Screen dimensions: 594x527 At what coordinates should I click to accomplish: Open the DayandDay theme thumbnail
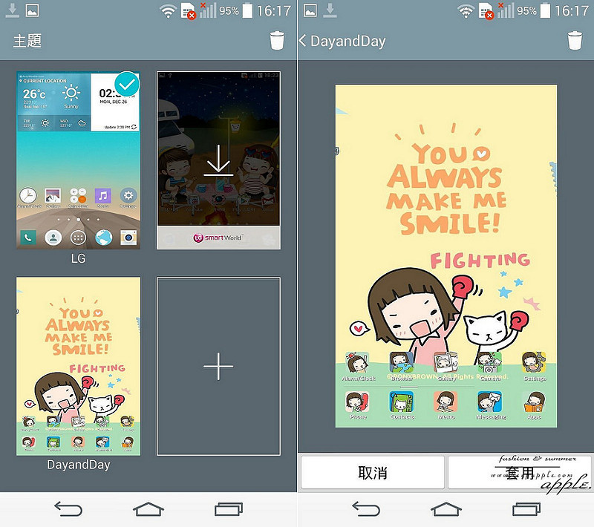pos(79,366)
